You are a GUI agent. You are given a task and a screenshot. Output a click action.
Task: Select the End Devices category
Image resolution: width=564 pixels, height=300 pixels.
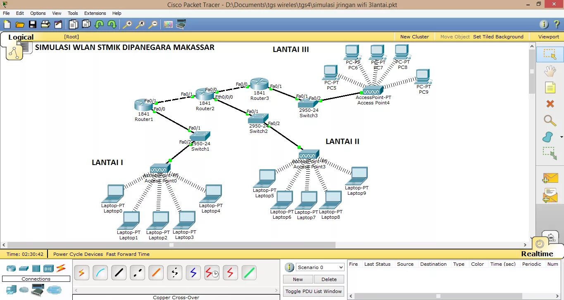(11, 290)
